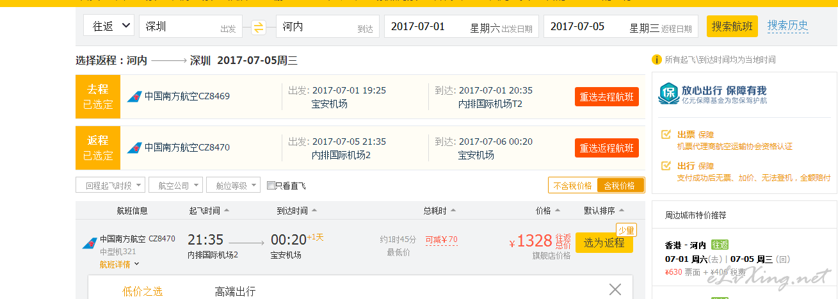Click 选为返程 button for CZ8470

tap(604, 243)
